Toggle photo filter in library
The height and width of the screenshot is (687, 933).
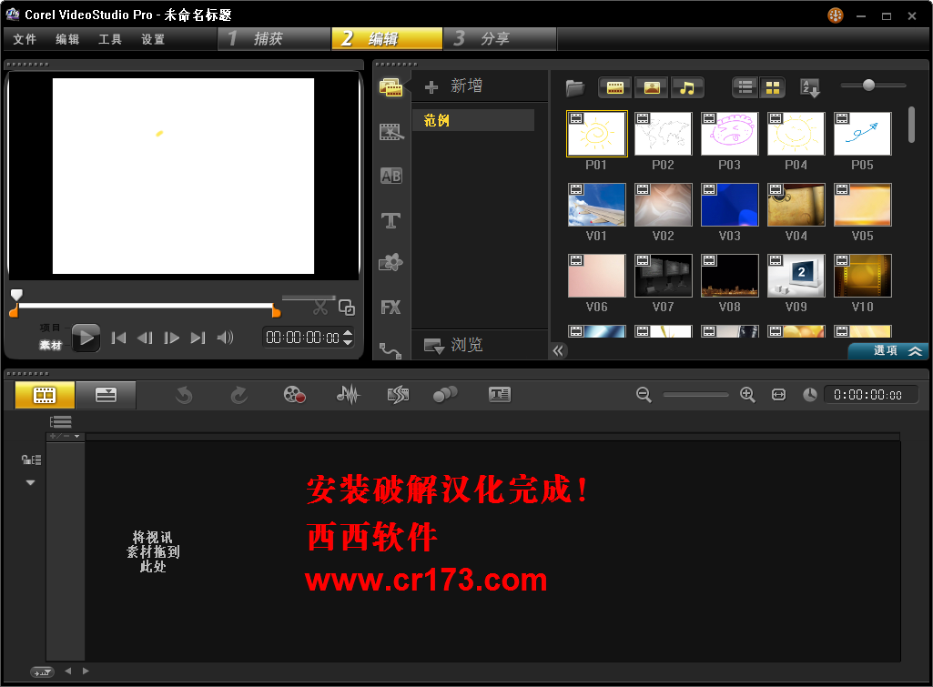(652, 87)
